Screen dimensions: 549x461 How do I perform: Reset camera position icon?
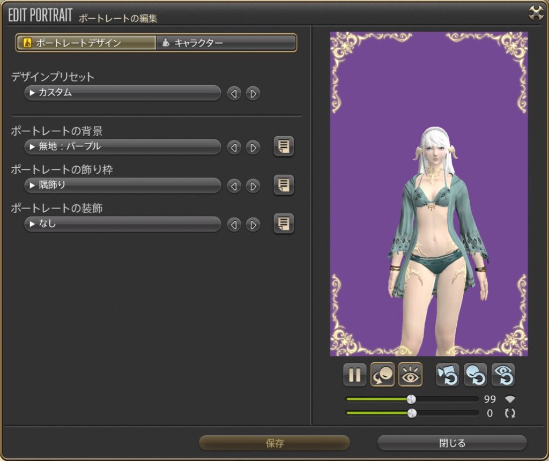point(447,375)
